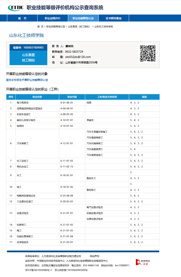Viewport: 181px width, 277px height.
Task: Click the 京ICP备2021025080号-2 footer link
Action: 38,270
